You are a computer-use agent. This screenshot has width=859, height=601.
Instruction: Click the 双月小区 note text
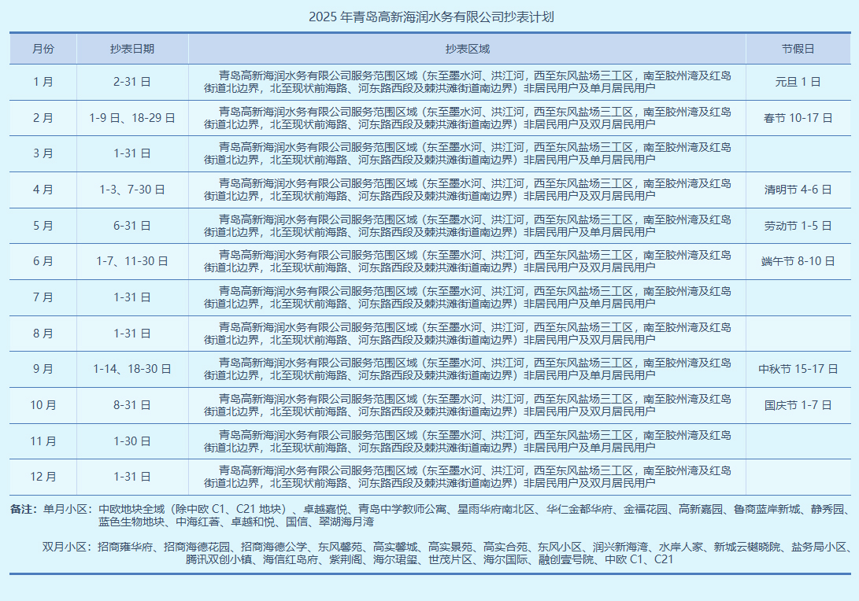tap(67, 547)
